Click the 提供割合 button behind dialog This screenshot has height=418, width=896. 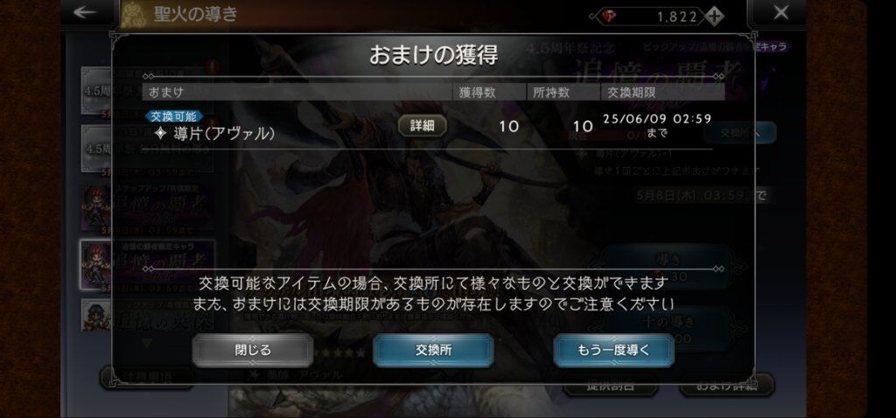(x=610, y=387)
